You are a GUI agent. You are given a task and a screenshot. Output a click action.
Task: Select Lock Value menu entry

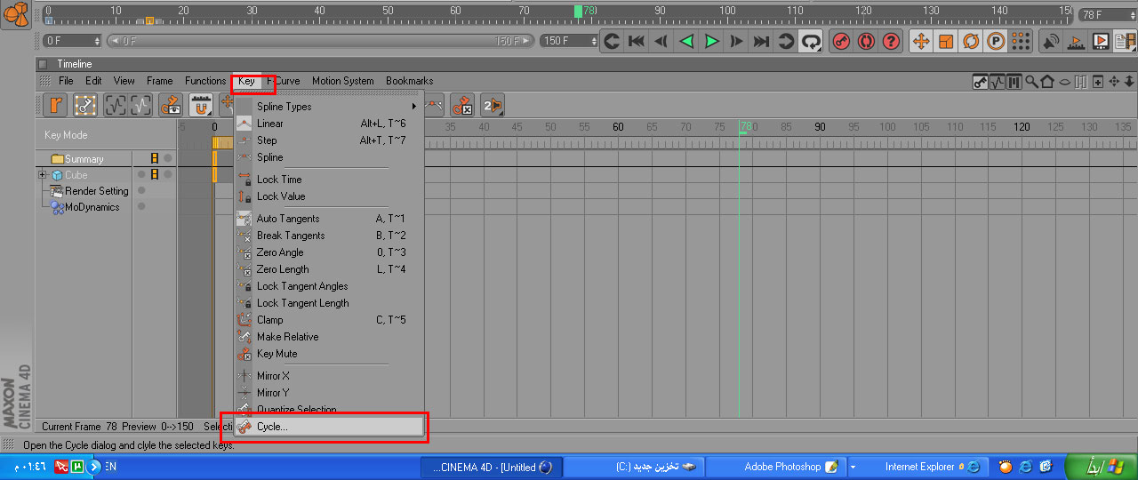click(329, 196)
